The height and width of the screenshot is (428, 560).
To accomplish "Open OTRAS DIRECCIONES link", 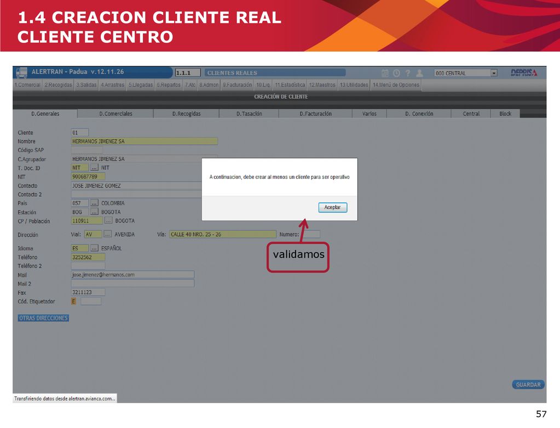I will pos(43,318).
